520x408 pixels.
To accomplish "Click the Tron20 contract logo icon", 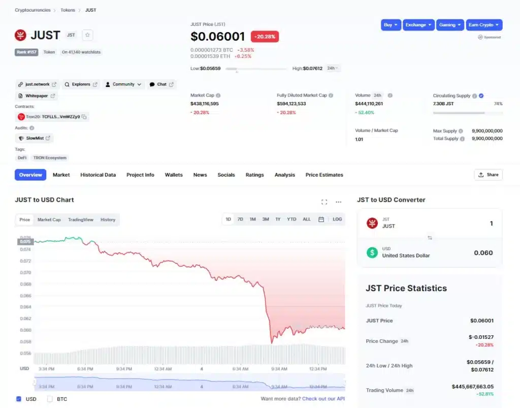I will [21, 117].
